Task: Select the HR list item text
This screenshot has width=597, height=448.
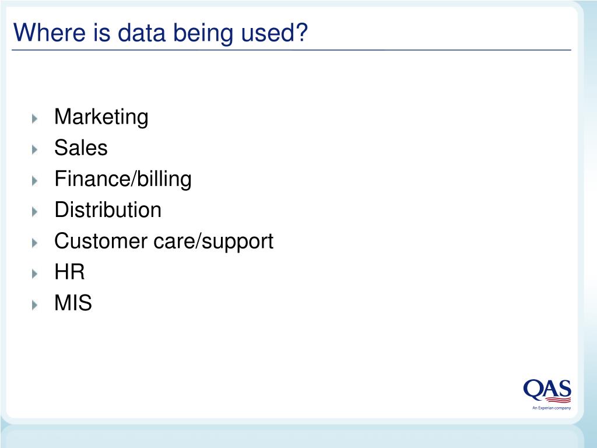Action: pos(69,272)
